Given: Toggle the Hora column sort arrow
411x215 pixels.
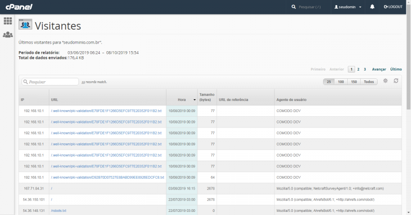Looking at the screenshot, I should click(195, 100).
